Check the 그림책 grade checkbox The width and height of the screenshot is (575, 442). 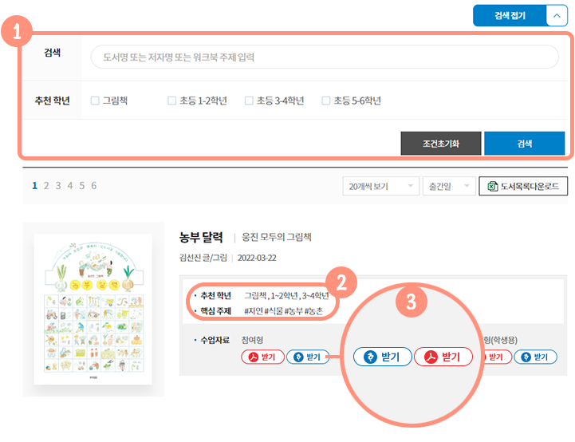point(95,101)
